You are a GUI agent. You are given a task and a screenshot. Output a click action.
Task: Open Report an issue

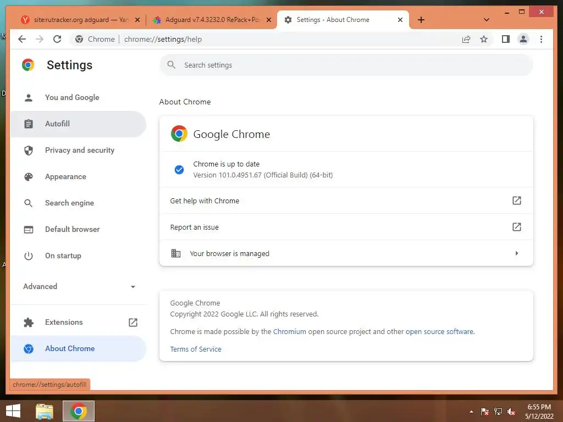346,227
